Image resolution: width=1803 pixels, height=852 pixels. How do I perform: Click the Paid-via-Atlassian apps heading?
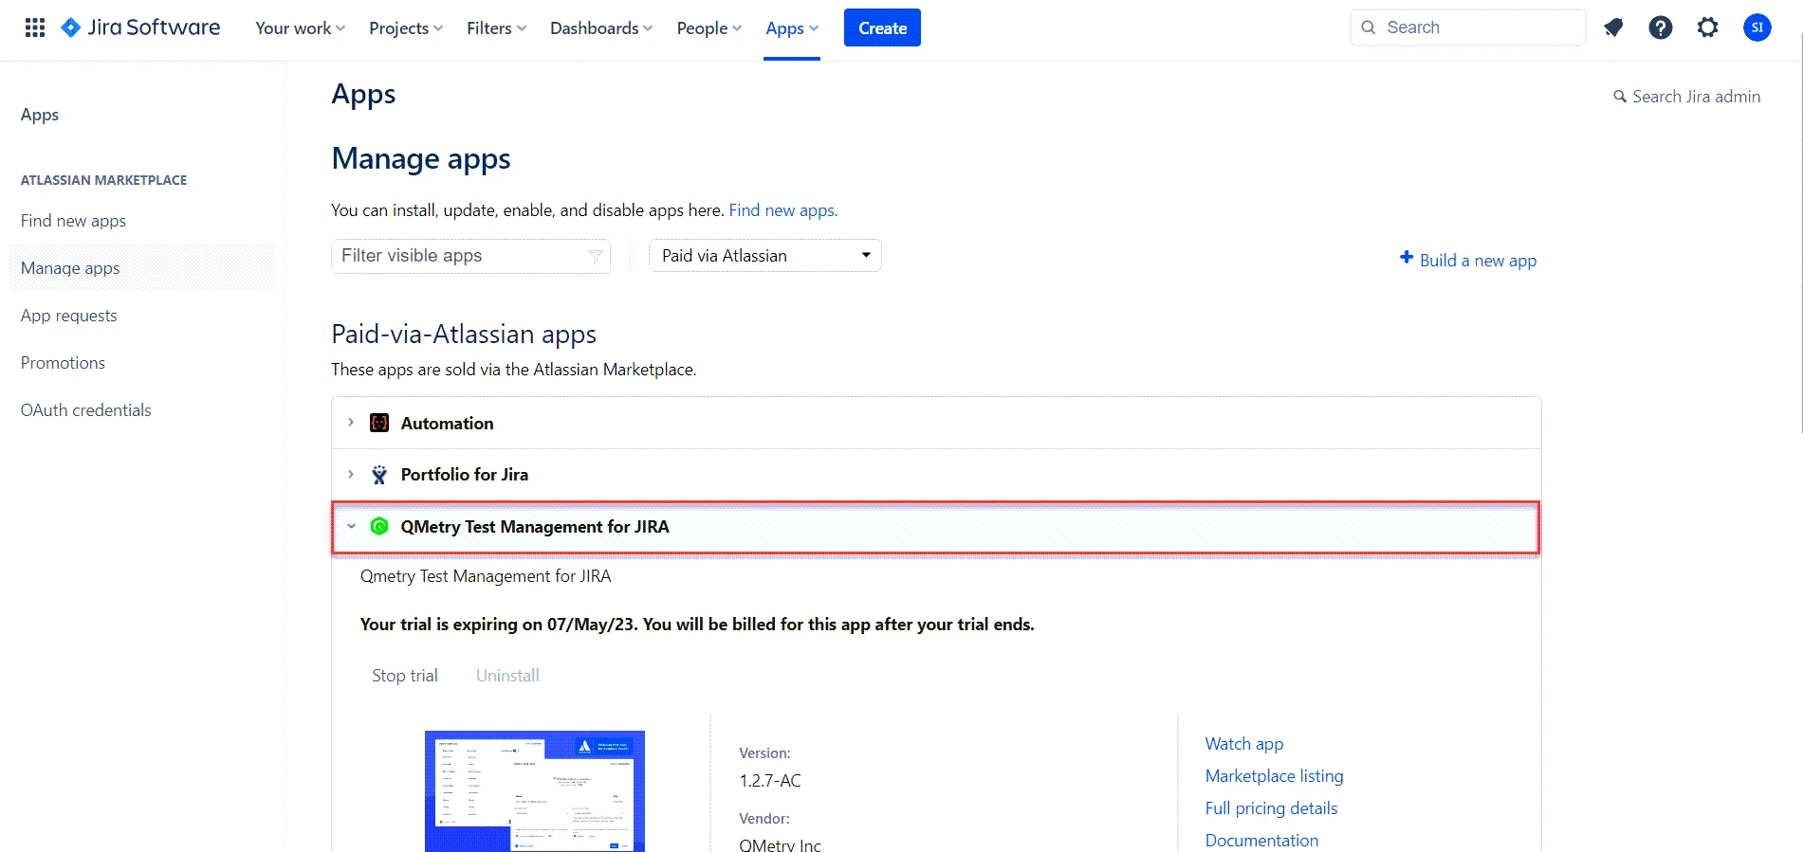click(x=464, y=335)
